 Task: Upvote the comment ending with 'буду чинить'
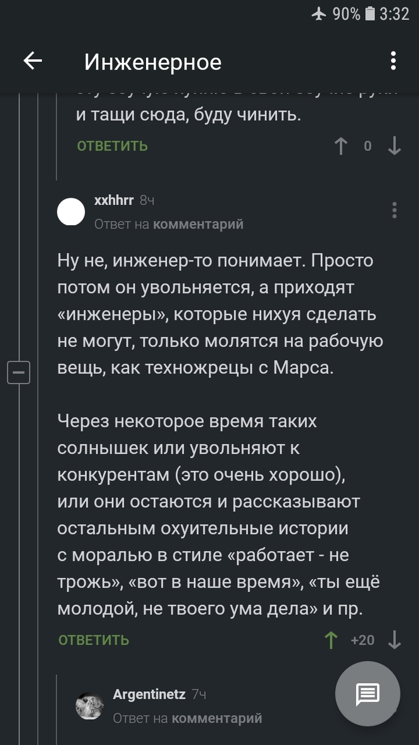pos(341,146)
